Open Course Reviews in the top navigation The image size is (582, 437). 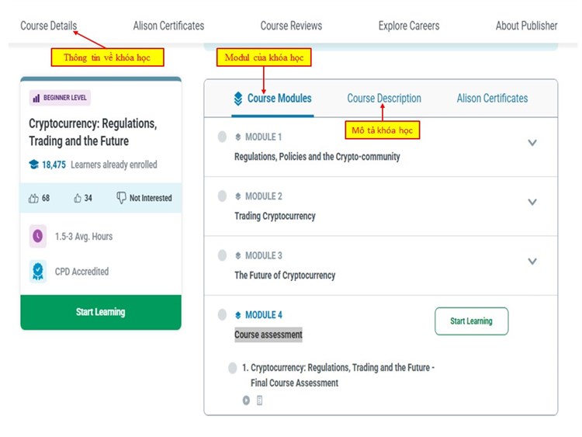(291, 26)
